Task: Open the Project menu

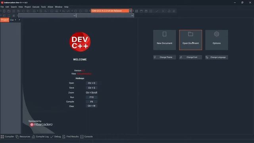Action: [x=27, y=7]
